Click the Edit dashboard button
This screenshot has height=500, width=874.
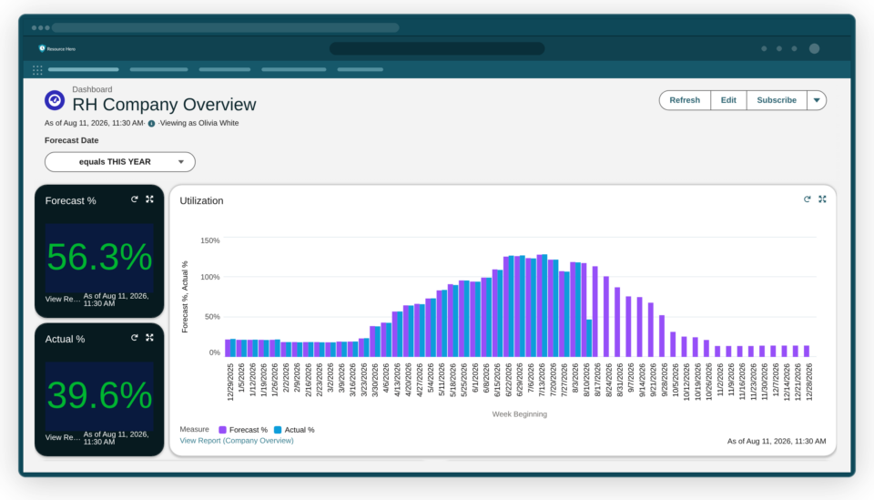click(728, 100)
